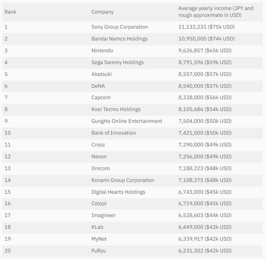Select the Bandai Namco Holdings cell
266x260 pixels.
[119, 39]
